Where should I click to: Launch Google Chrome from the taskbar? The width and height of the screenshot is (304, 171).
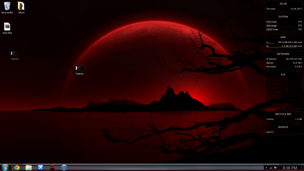click(17, 167)
